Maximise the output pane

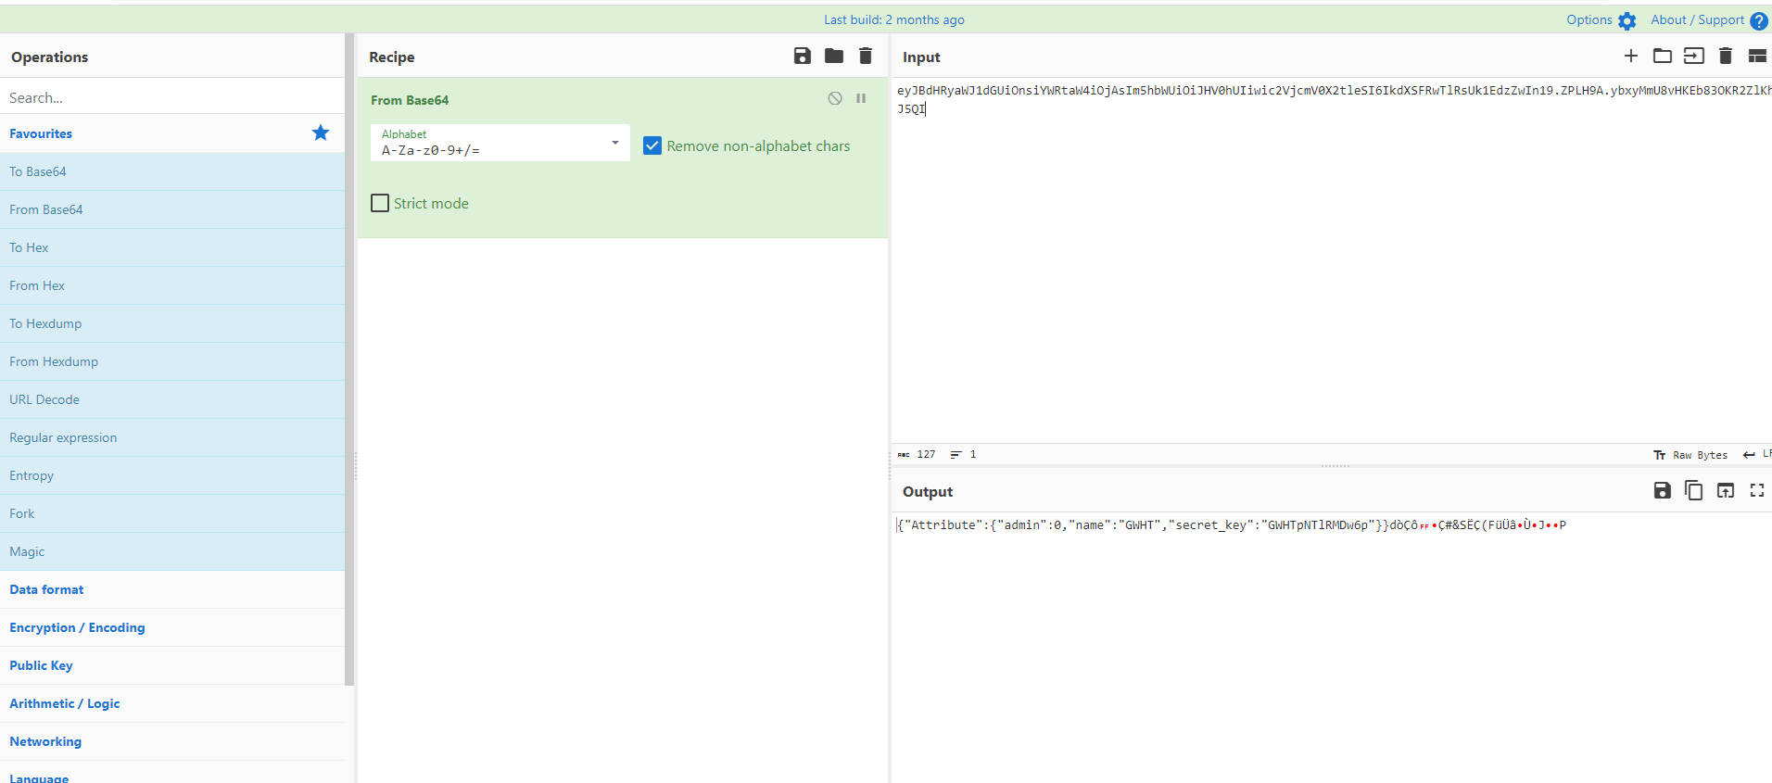click(x=1757, y=491)
